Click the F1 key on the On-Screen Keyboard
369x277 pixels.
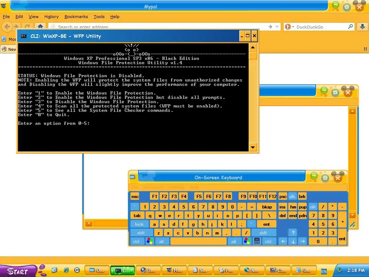155,197
